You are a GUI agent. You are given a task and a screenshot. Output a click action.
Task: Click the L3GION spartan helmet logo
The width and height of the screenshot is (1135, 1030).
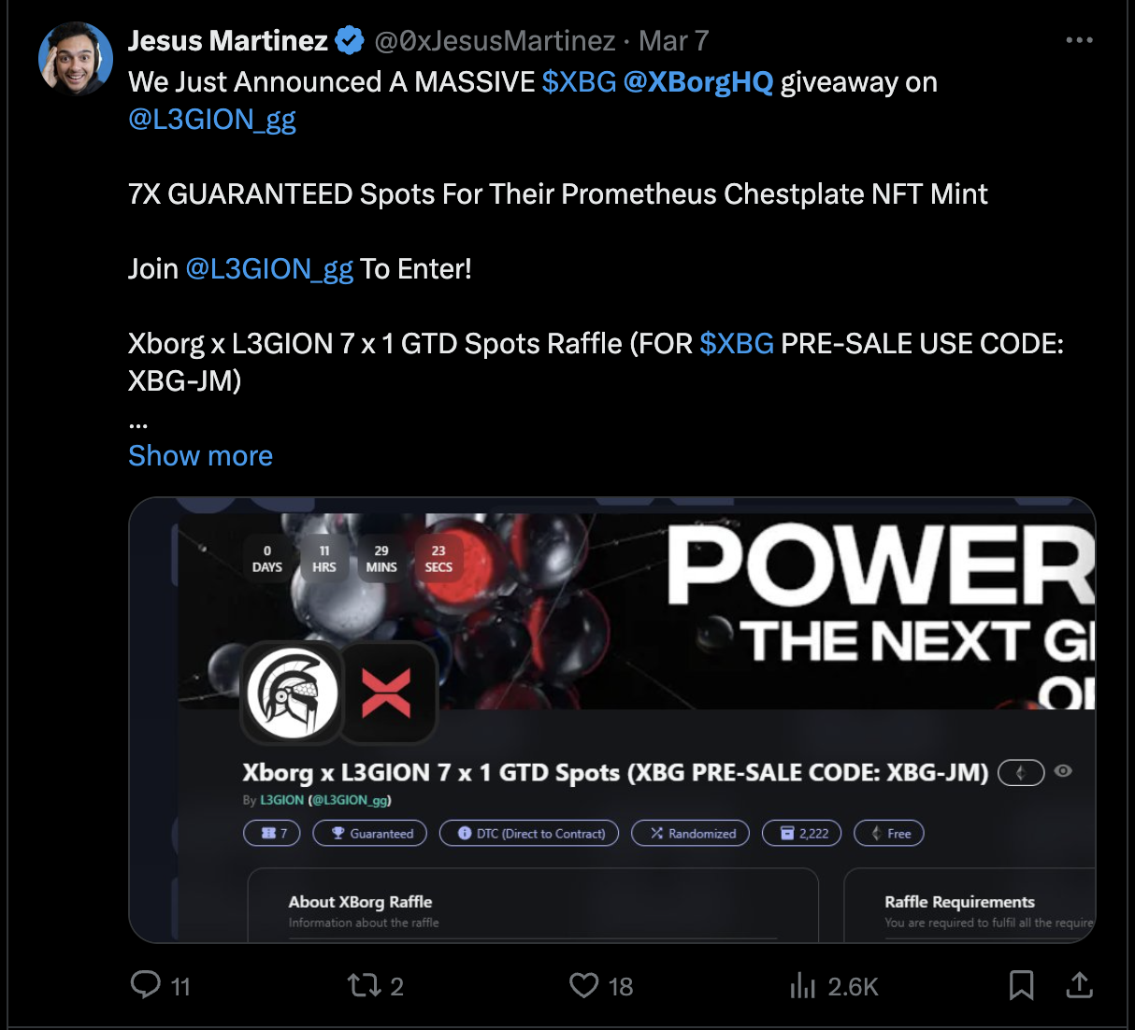pos(293,693)
